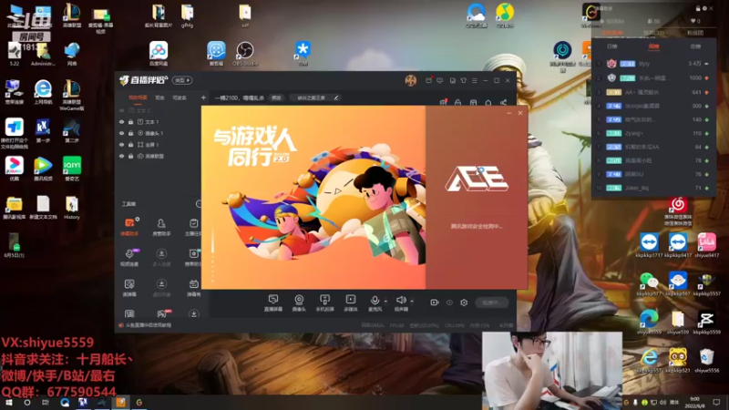Open streaming settings gear
Viewport: 729px width, 410px height.
coord(464,302)
